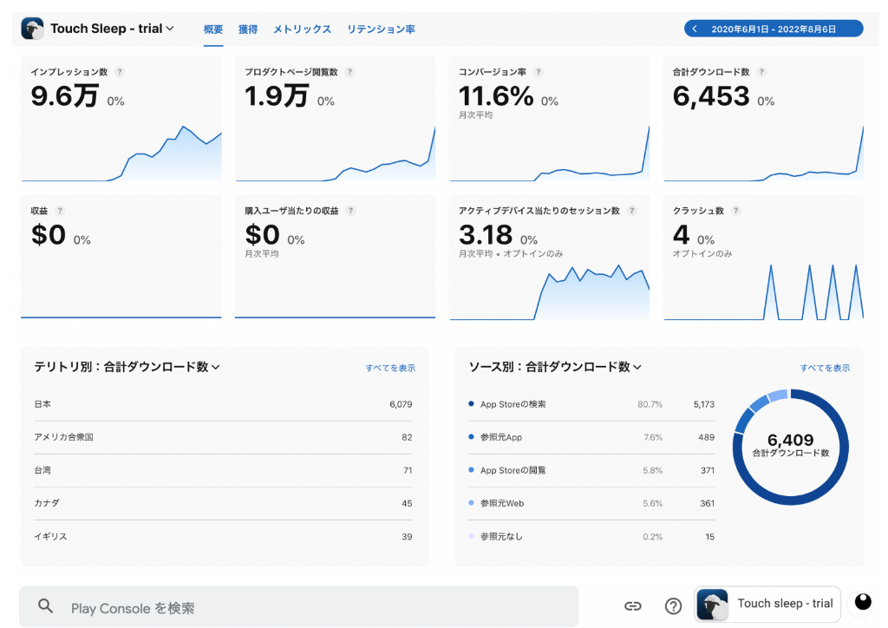Select the イギリス territory row
The image size is (888, 628).
223,536
